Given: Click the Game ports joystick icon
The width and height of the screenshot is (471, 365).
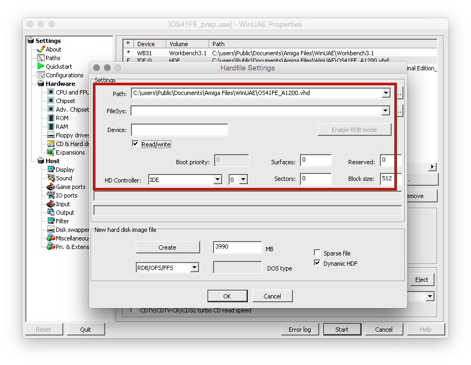Looking at the screenshot, I should tap(51, 186).
